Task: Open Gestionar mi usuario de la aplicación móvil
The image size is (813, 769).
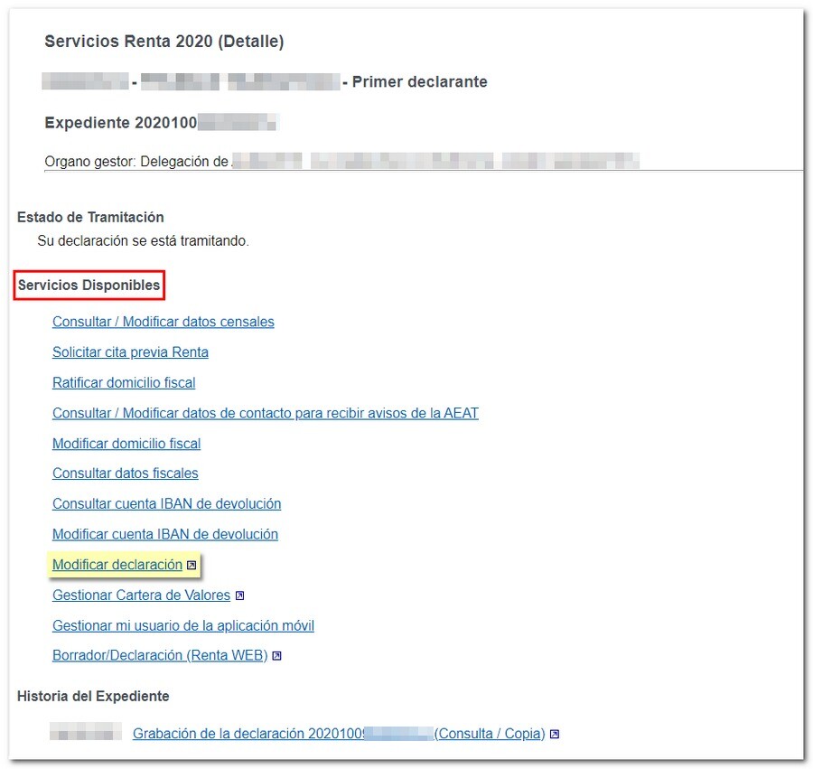Action: 183,626
